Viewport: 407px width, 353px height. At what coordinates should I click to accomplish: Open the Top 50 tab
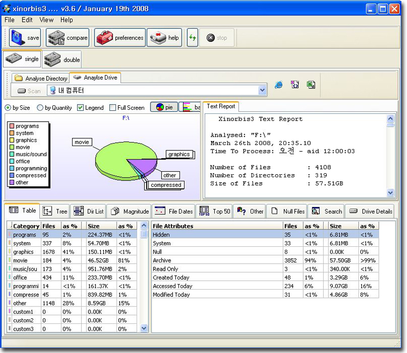point(215,211)
